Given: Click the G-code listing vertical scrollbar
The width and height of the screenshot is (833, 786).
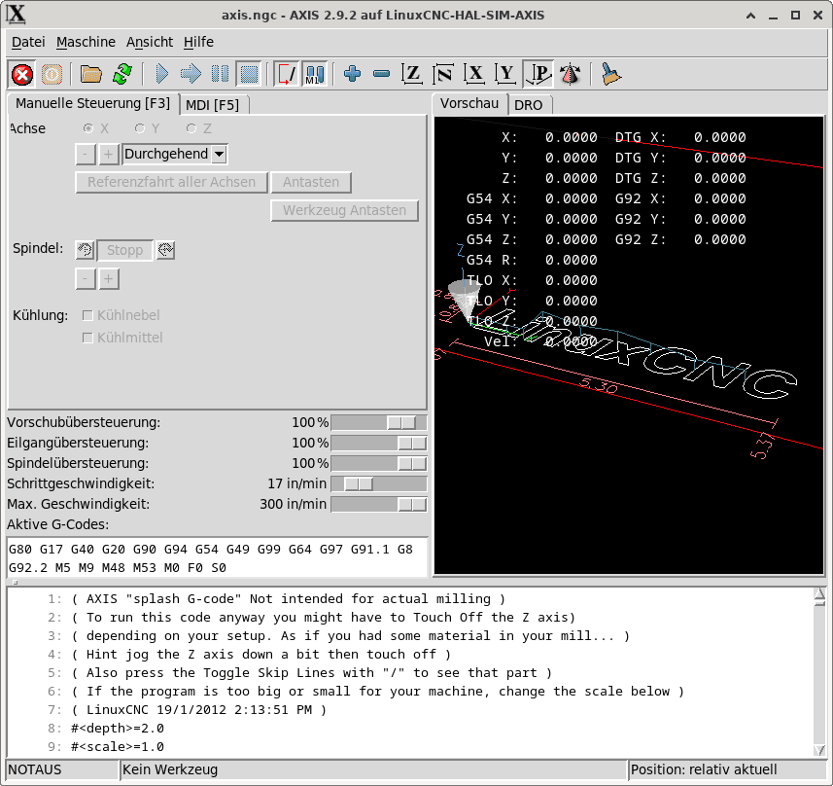Looking at the screenshot, I should point(819,671).
